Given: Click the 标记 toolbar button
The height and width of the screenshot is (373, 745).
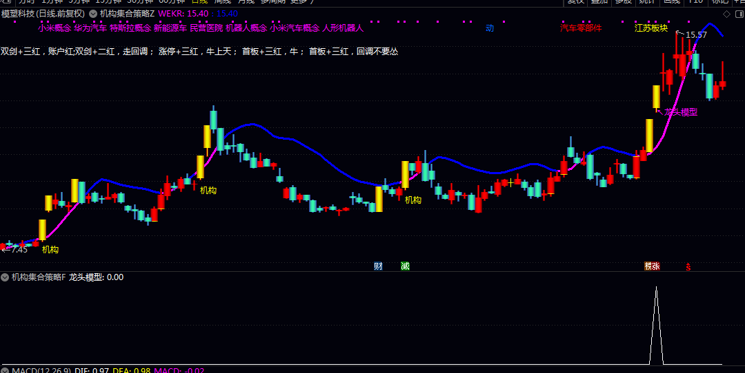Looking at the screenshot, I should [x=719, y=2].
